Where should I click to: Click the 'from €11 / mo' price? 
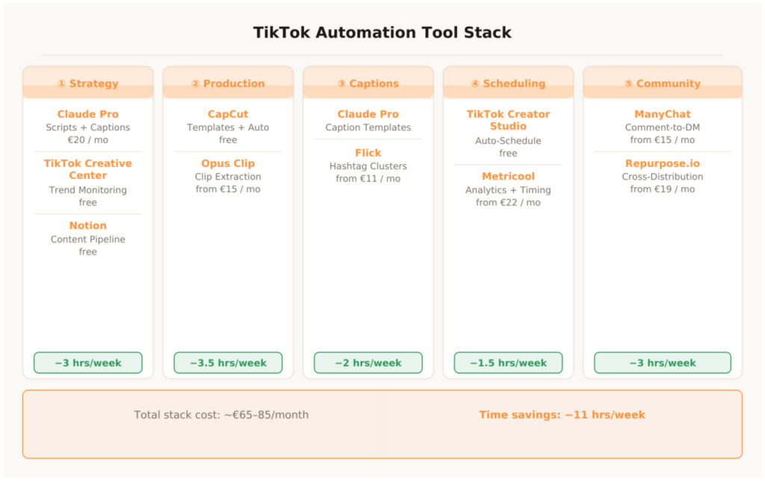(x=368, y=179)
